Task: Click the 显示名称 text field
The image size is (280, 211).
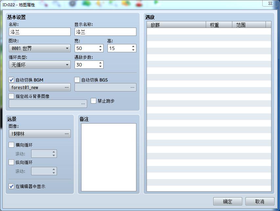Action: point(105,32)
